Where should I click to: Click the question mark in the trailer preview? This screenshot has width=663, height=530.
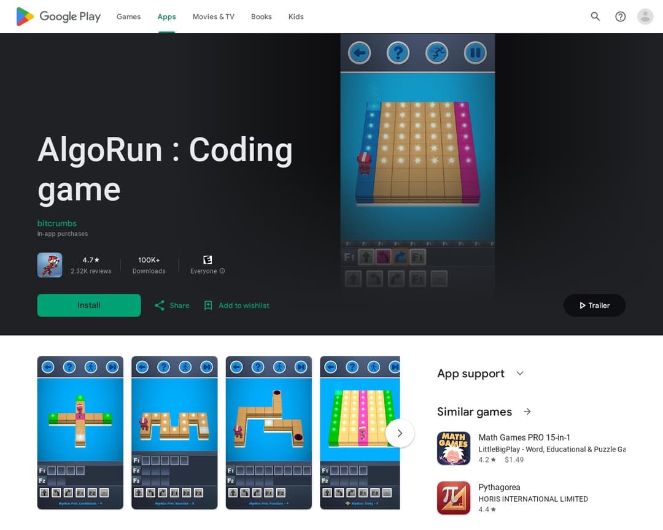[398, 53]
